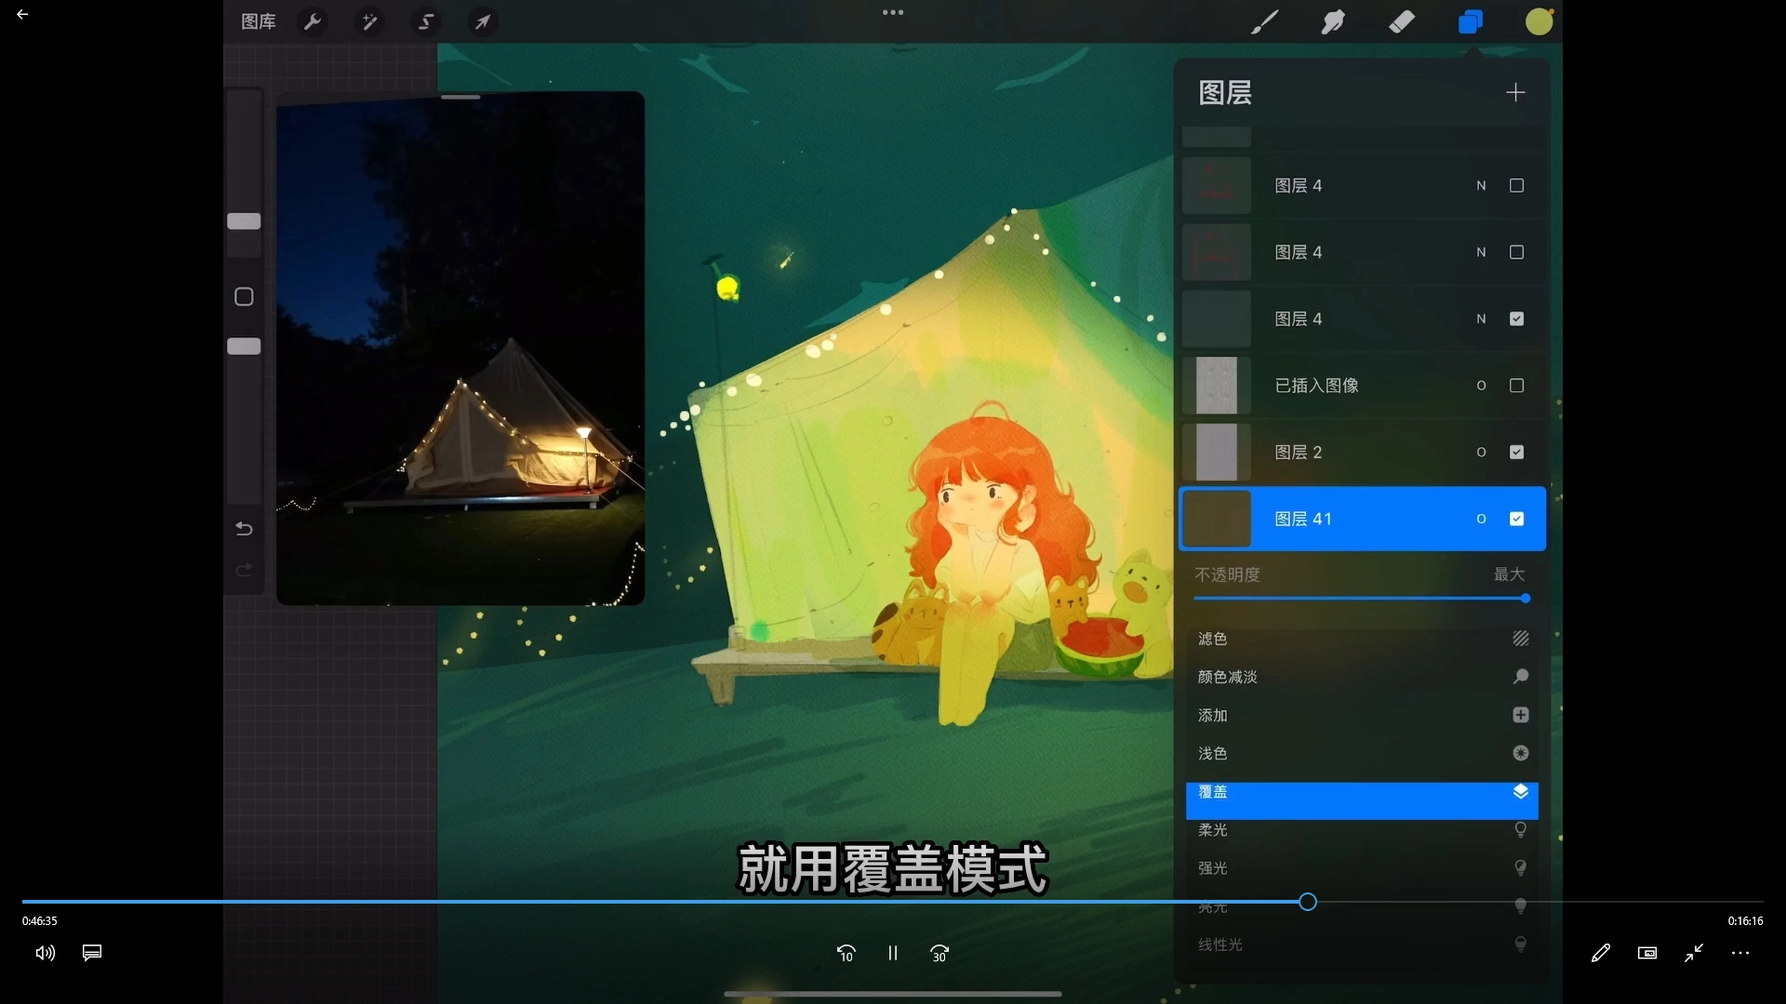Select the arrow Transform tool
Viewport: 1786px width, 1004px height.
pos(483,21)
